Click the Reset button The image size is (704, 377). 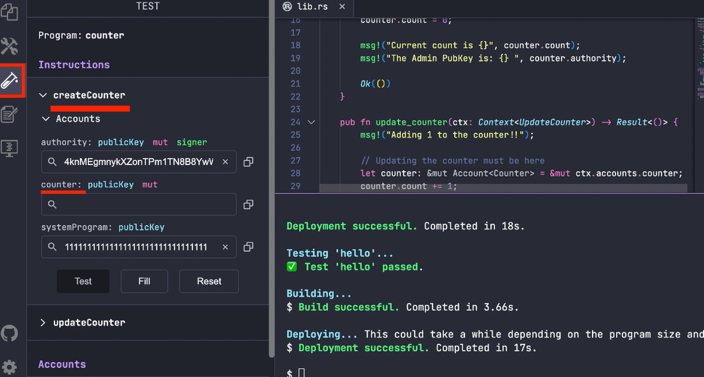(x=209, y=281)
